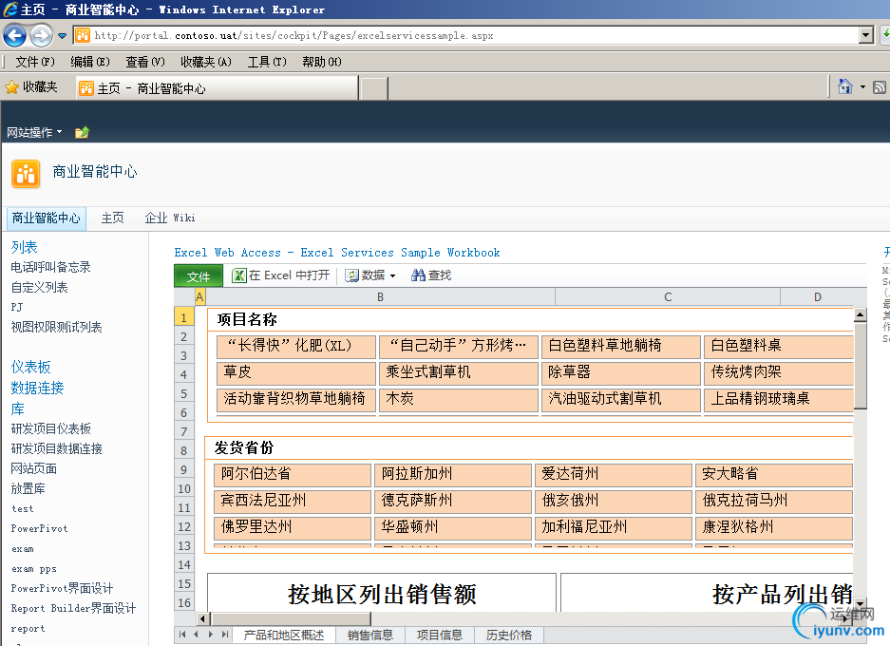Select the 安大略省 slicer item
This screenshot has height=646, width=890.
[x=773, y=474]
